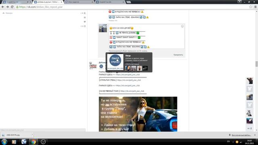Click the car and girl promo image

pos(138,114)
